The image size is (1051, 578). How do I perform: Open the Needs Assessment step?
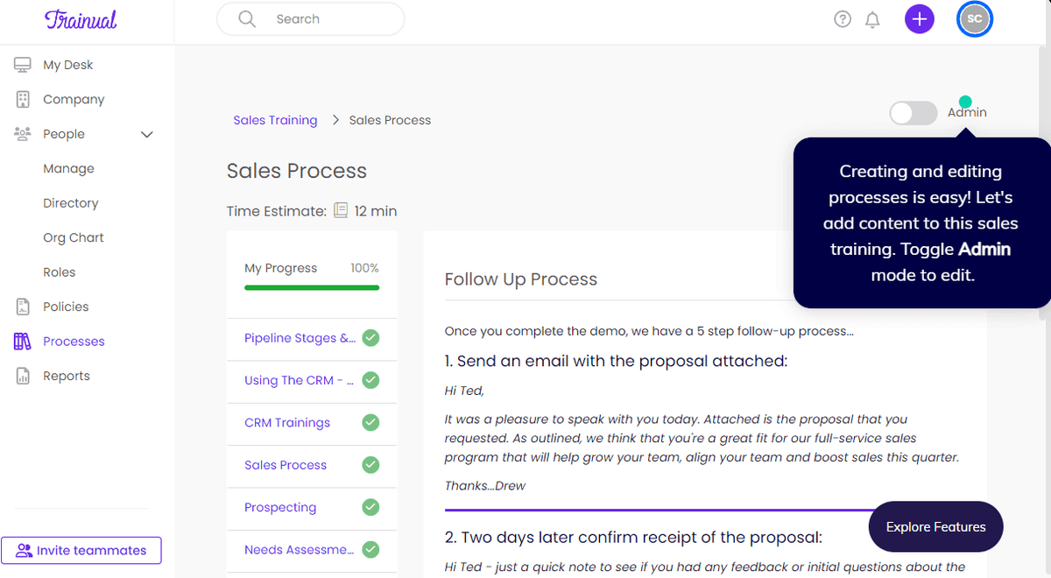click(300, 550)
